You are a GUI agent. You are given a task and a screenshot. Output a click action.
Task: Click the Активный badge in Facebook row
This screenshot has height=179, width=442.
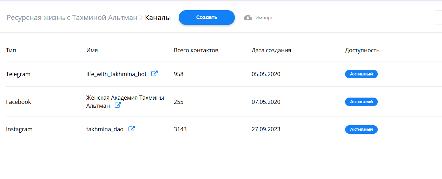(x=361, y=102)
